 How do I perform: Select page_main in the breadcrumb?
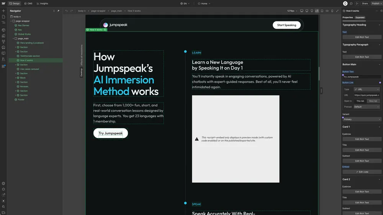tap(116, 11)
